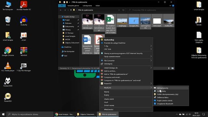Screen dimensions: 208x117
Task: Expand Udziel dostępu do submenu
Action: [x=126, y=68]
